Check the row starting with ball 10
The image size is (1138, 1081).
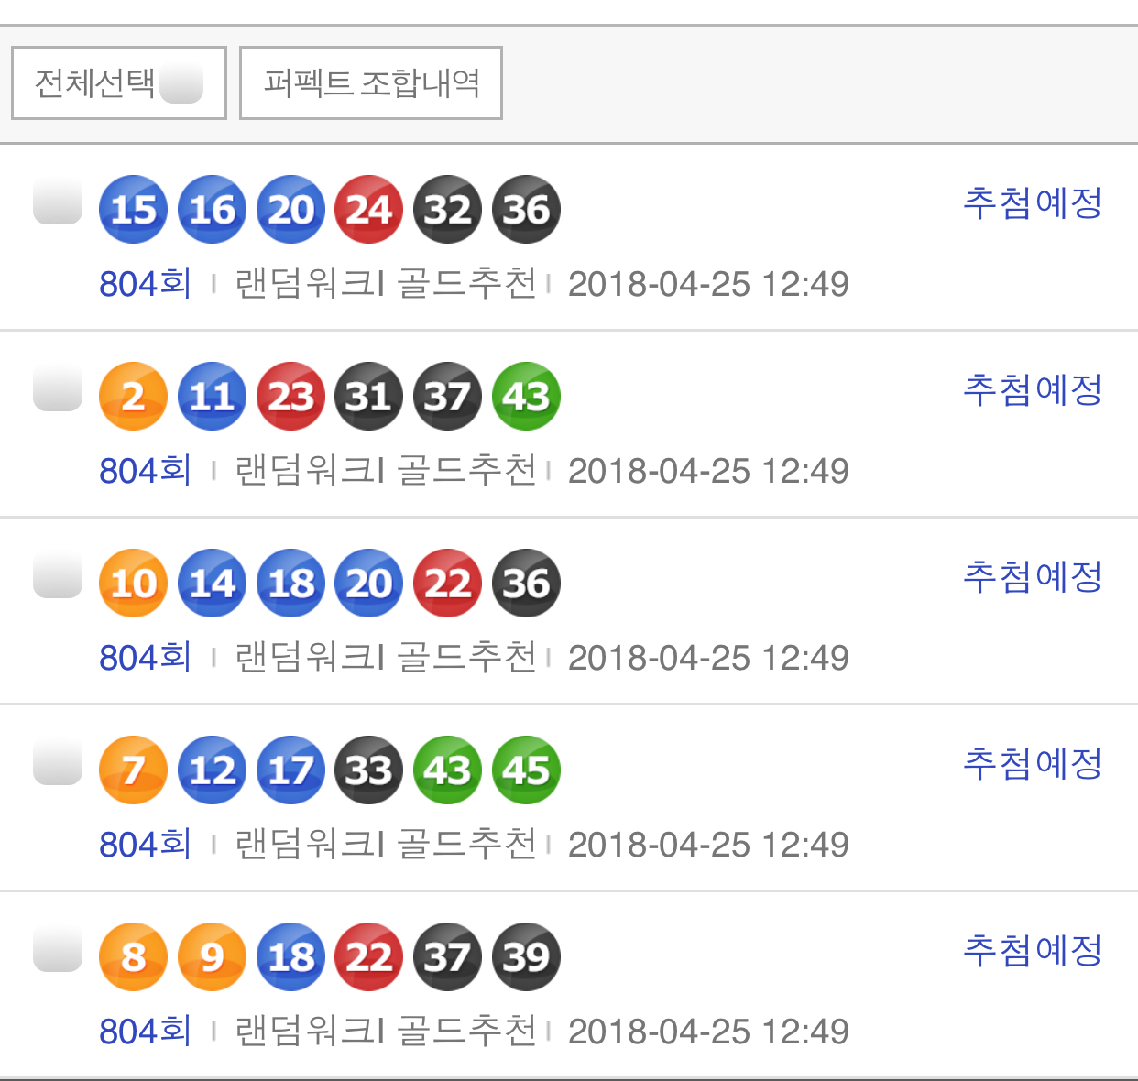pyautogui.click(x=58, y=575)
